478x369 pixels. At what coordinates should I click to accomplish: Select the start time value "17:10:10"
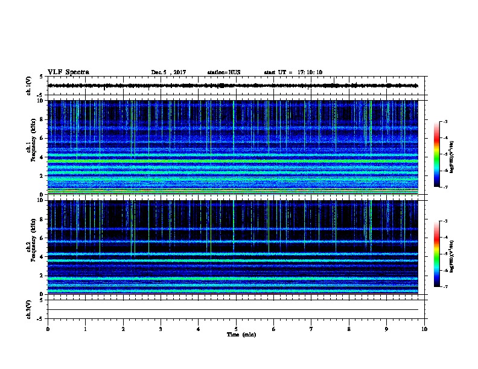[x=310, y=72]
